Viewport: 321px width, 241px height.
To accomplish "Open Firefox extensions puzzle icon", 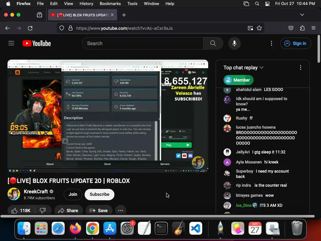I will 302,28.
